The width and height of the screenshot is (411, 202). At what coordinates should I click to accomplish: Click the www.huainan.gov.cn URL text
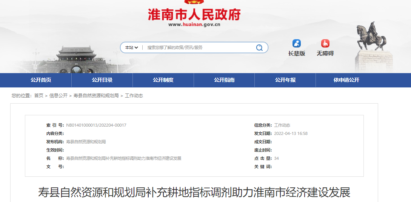[194, 25]
